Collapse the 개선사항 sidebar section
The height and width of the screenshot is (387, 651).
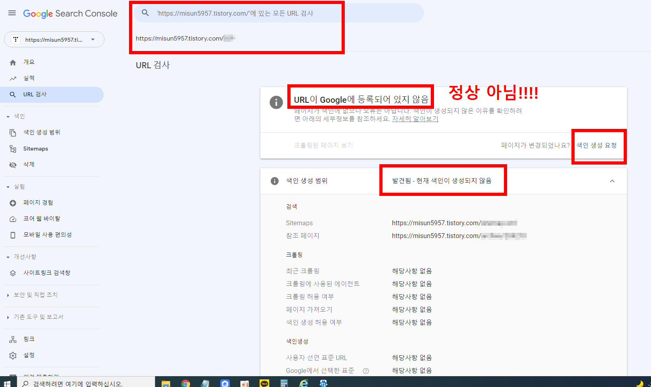pyautogui.click(x=21, y=257)
